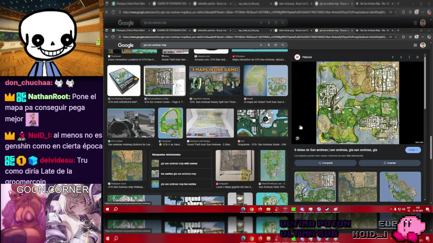Open '3 MAPS IN ONE GAME' result image

click(x=214, y=81)
